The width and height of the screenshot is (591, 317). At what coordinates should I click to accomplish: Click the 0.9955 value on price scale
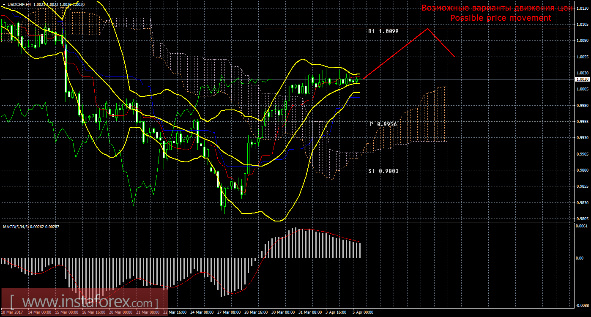tap(582, 122)
